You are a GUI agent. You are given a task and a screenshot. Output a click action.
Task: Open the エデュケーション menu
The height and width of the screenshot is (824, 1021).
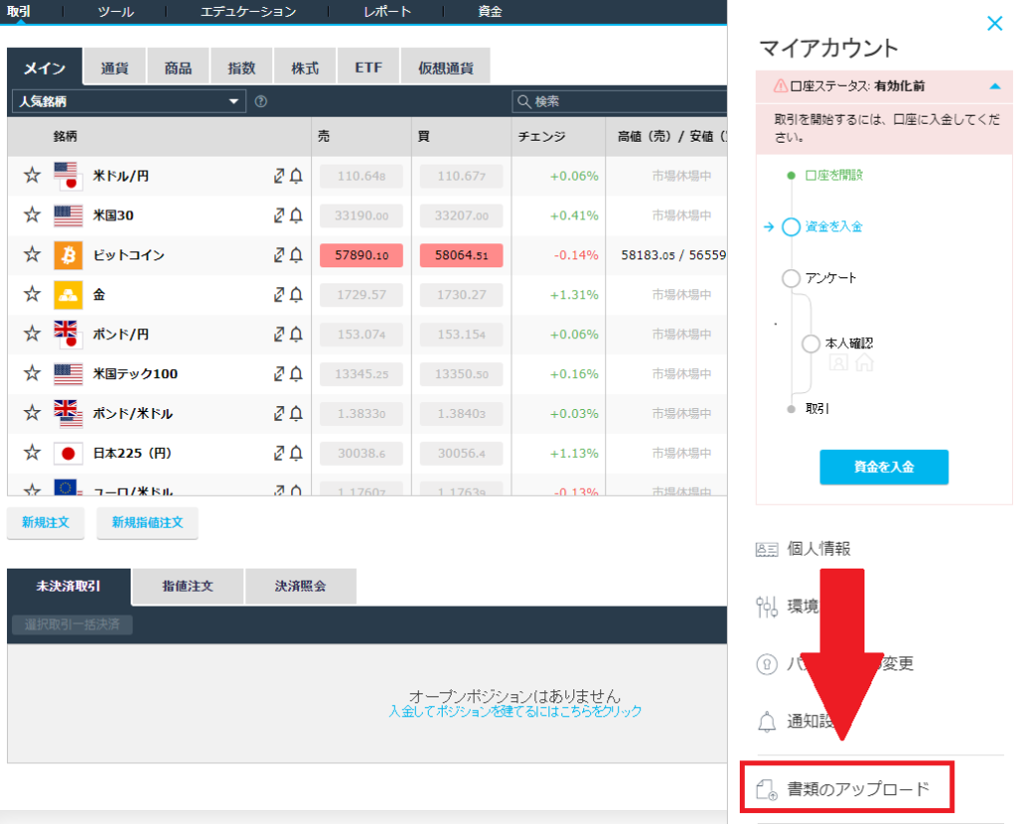[248, 12]
